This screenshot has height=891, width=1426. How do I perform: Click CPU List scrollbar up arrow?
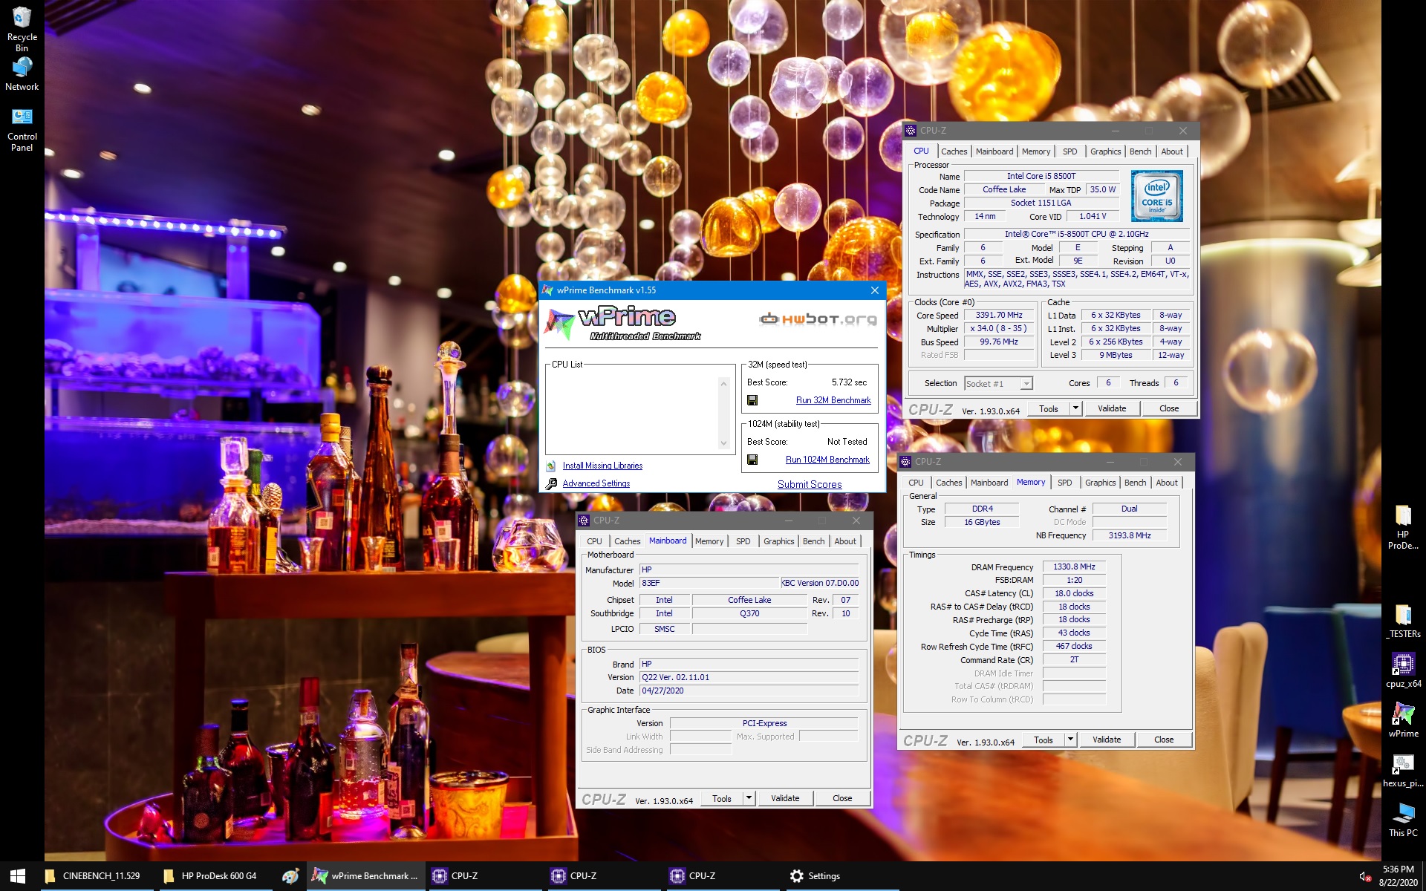tap(723, 383)
